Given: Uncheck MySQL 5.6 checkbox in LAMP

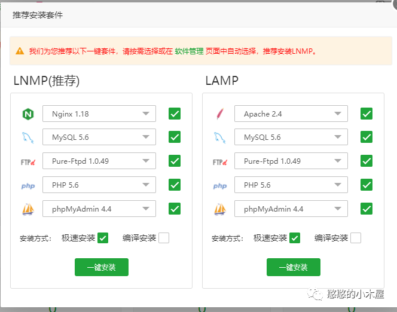Looking at the screenshot, I should [x=367, y=137].
